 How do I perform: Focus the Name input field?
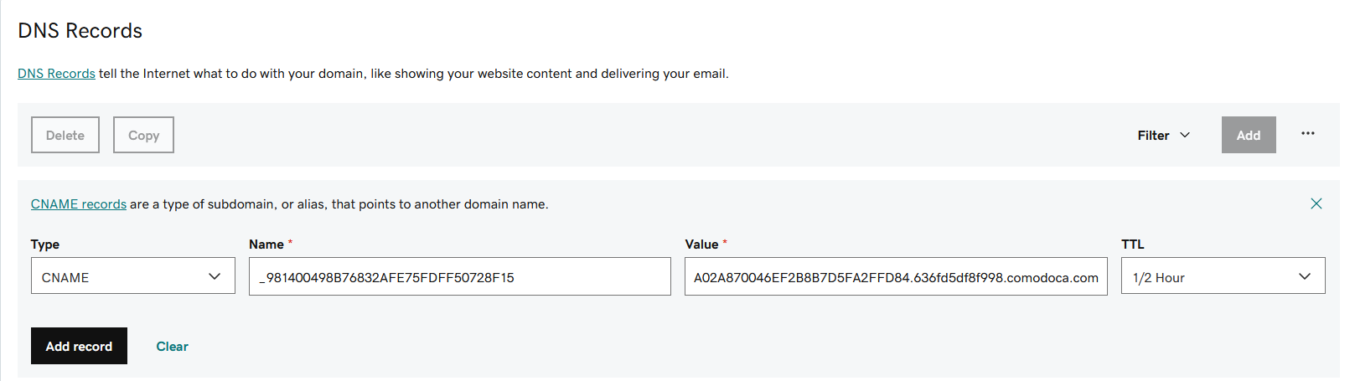tap(459, 276)
